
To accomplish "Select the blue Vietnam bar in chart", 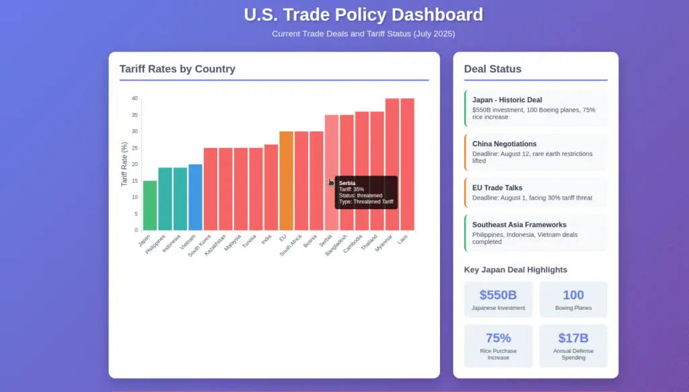I will point(195,198).
